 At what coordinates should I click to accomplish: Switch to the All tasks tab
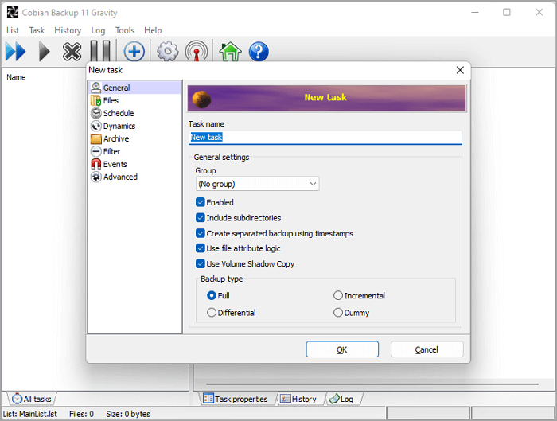coord(32,399)
